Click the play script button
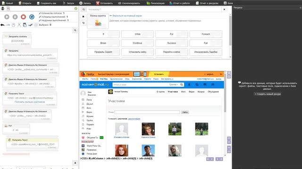 pos(7,17)
